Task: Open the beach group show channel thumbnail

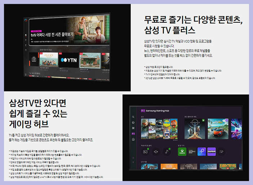Action: tap(49, 60)
